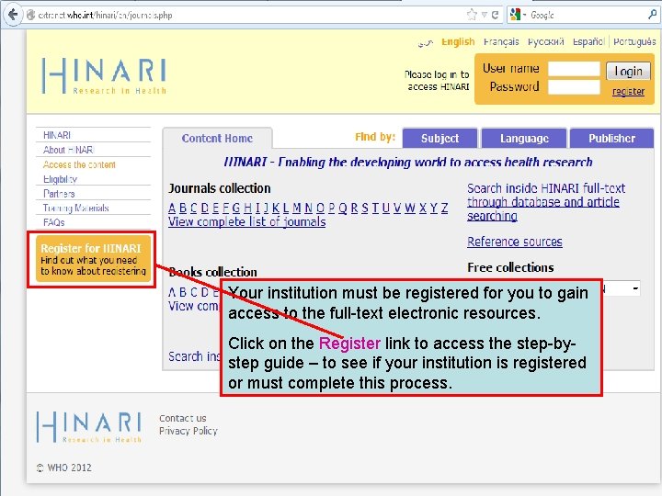Click the 'Free collections' heading
662x496 pixels.
(510, 267)
